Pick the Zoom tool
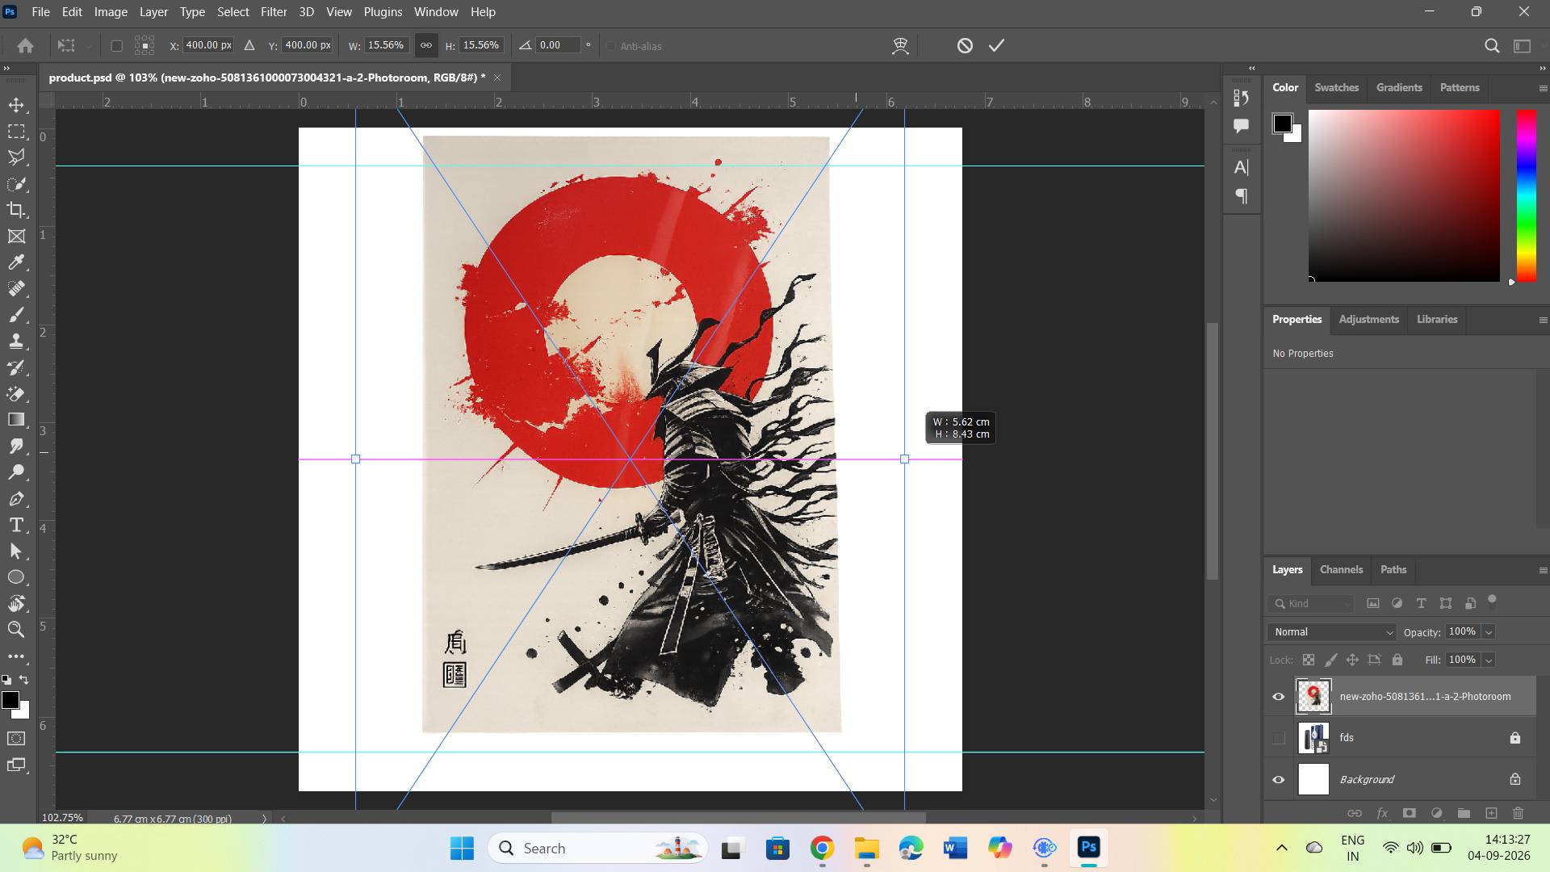 tap(16, 630)
